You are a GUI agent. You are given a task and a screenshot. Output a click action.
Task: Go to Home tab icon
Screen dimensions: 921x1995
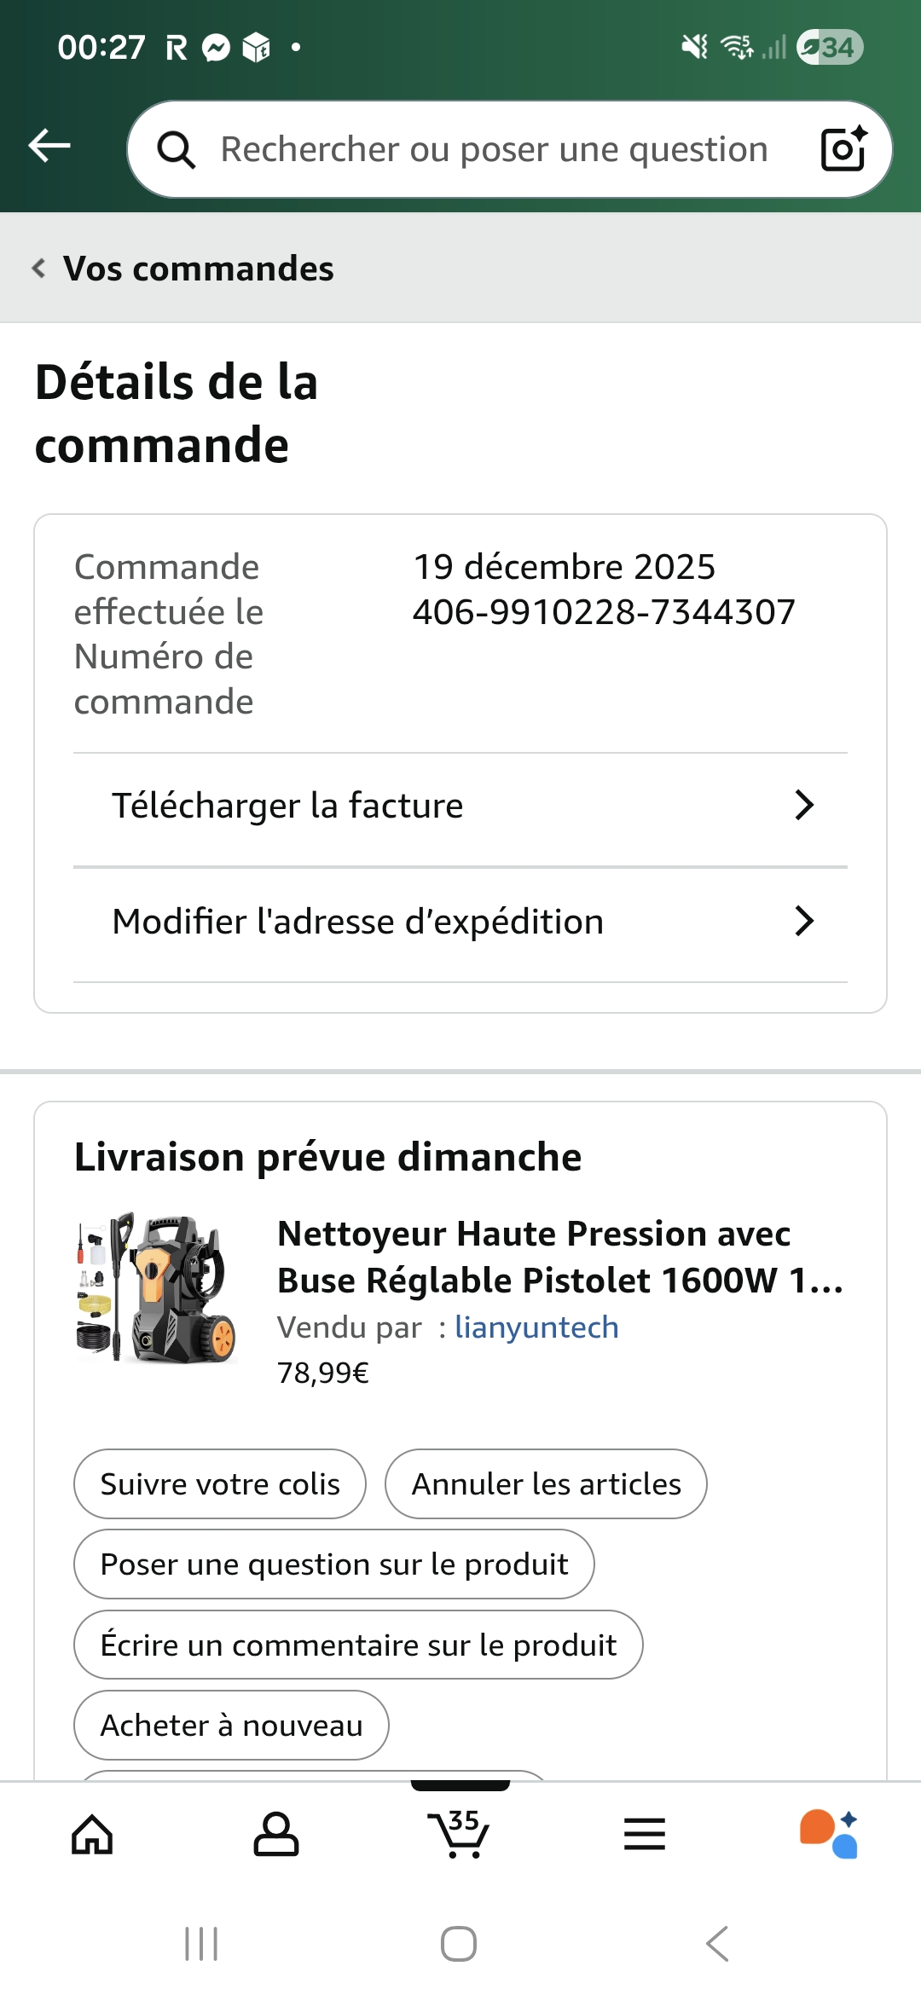tap(92, 1835)
